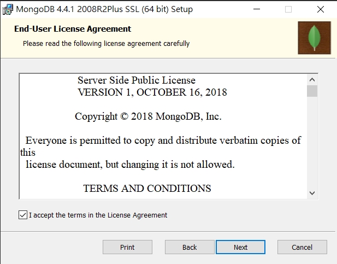This screenshot has width=337, height=264.
Task: Click the MongoDB green leaf logo
Action: coord(314,38)
